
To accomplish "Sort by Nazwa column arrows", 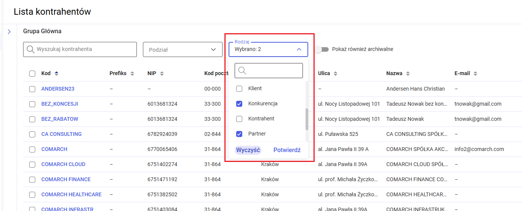I will pyautogui.click(x=408, y=74).
